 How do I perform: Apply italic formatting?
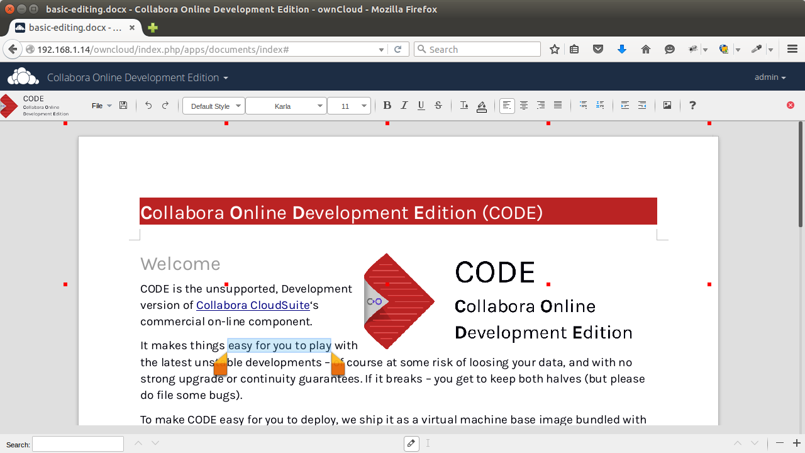404,105
